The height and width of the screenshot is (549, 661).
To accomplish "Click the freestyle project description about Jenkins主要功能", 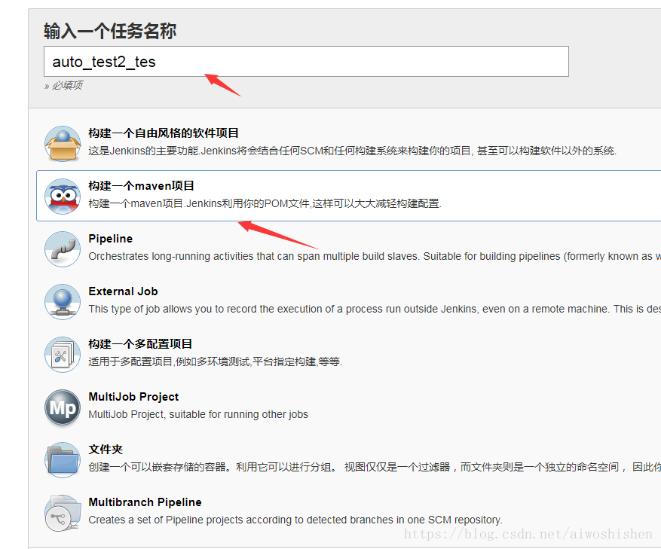I will pyautogui.click(x=353, y=151).
